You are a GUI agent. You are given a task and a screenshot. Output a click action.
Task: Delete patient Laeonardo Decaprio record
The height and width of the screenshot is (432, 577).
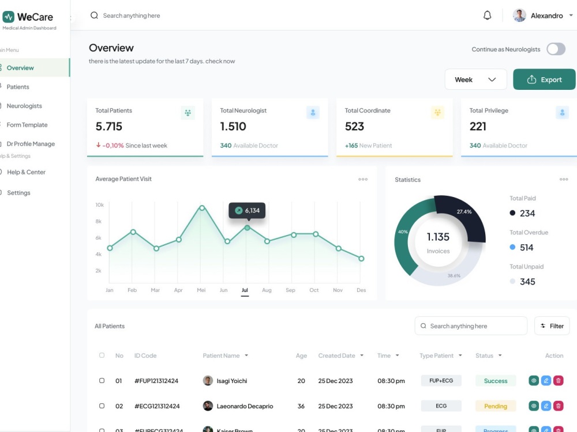click(x=558, y=406)
